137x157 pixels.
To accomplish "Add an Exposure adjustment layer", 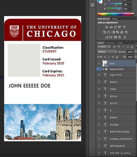I will 120,27.
